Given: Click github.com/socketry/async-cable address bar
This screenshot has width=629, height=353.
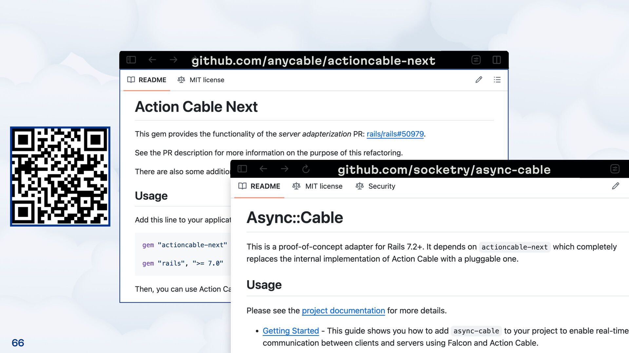Looking at the screenshot, I should [444, 170].
